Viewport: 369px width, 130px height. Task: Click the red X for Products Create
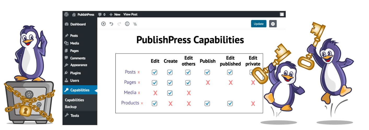(171, 104)
